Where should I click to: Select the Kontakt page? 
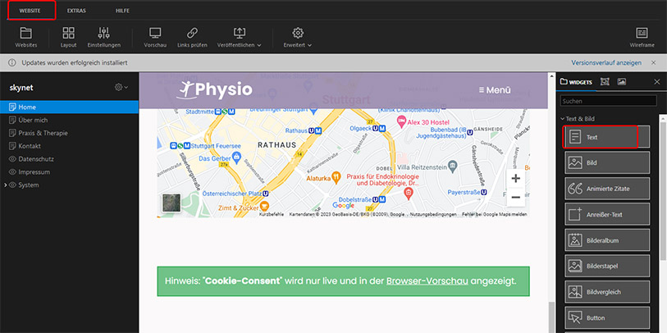[69, 146]
